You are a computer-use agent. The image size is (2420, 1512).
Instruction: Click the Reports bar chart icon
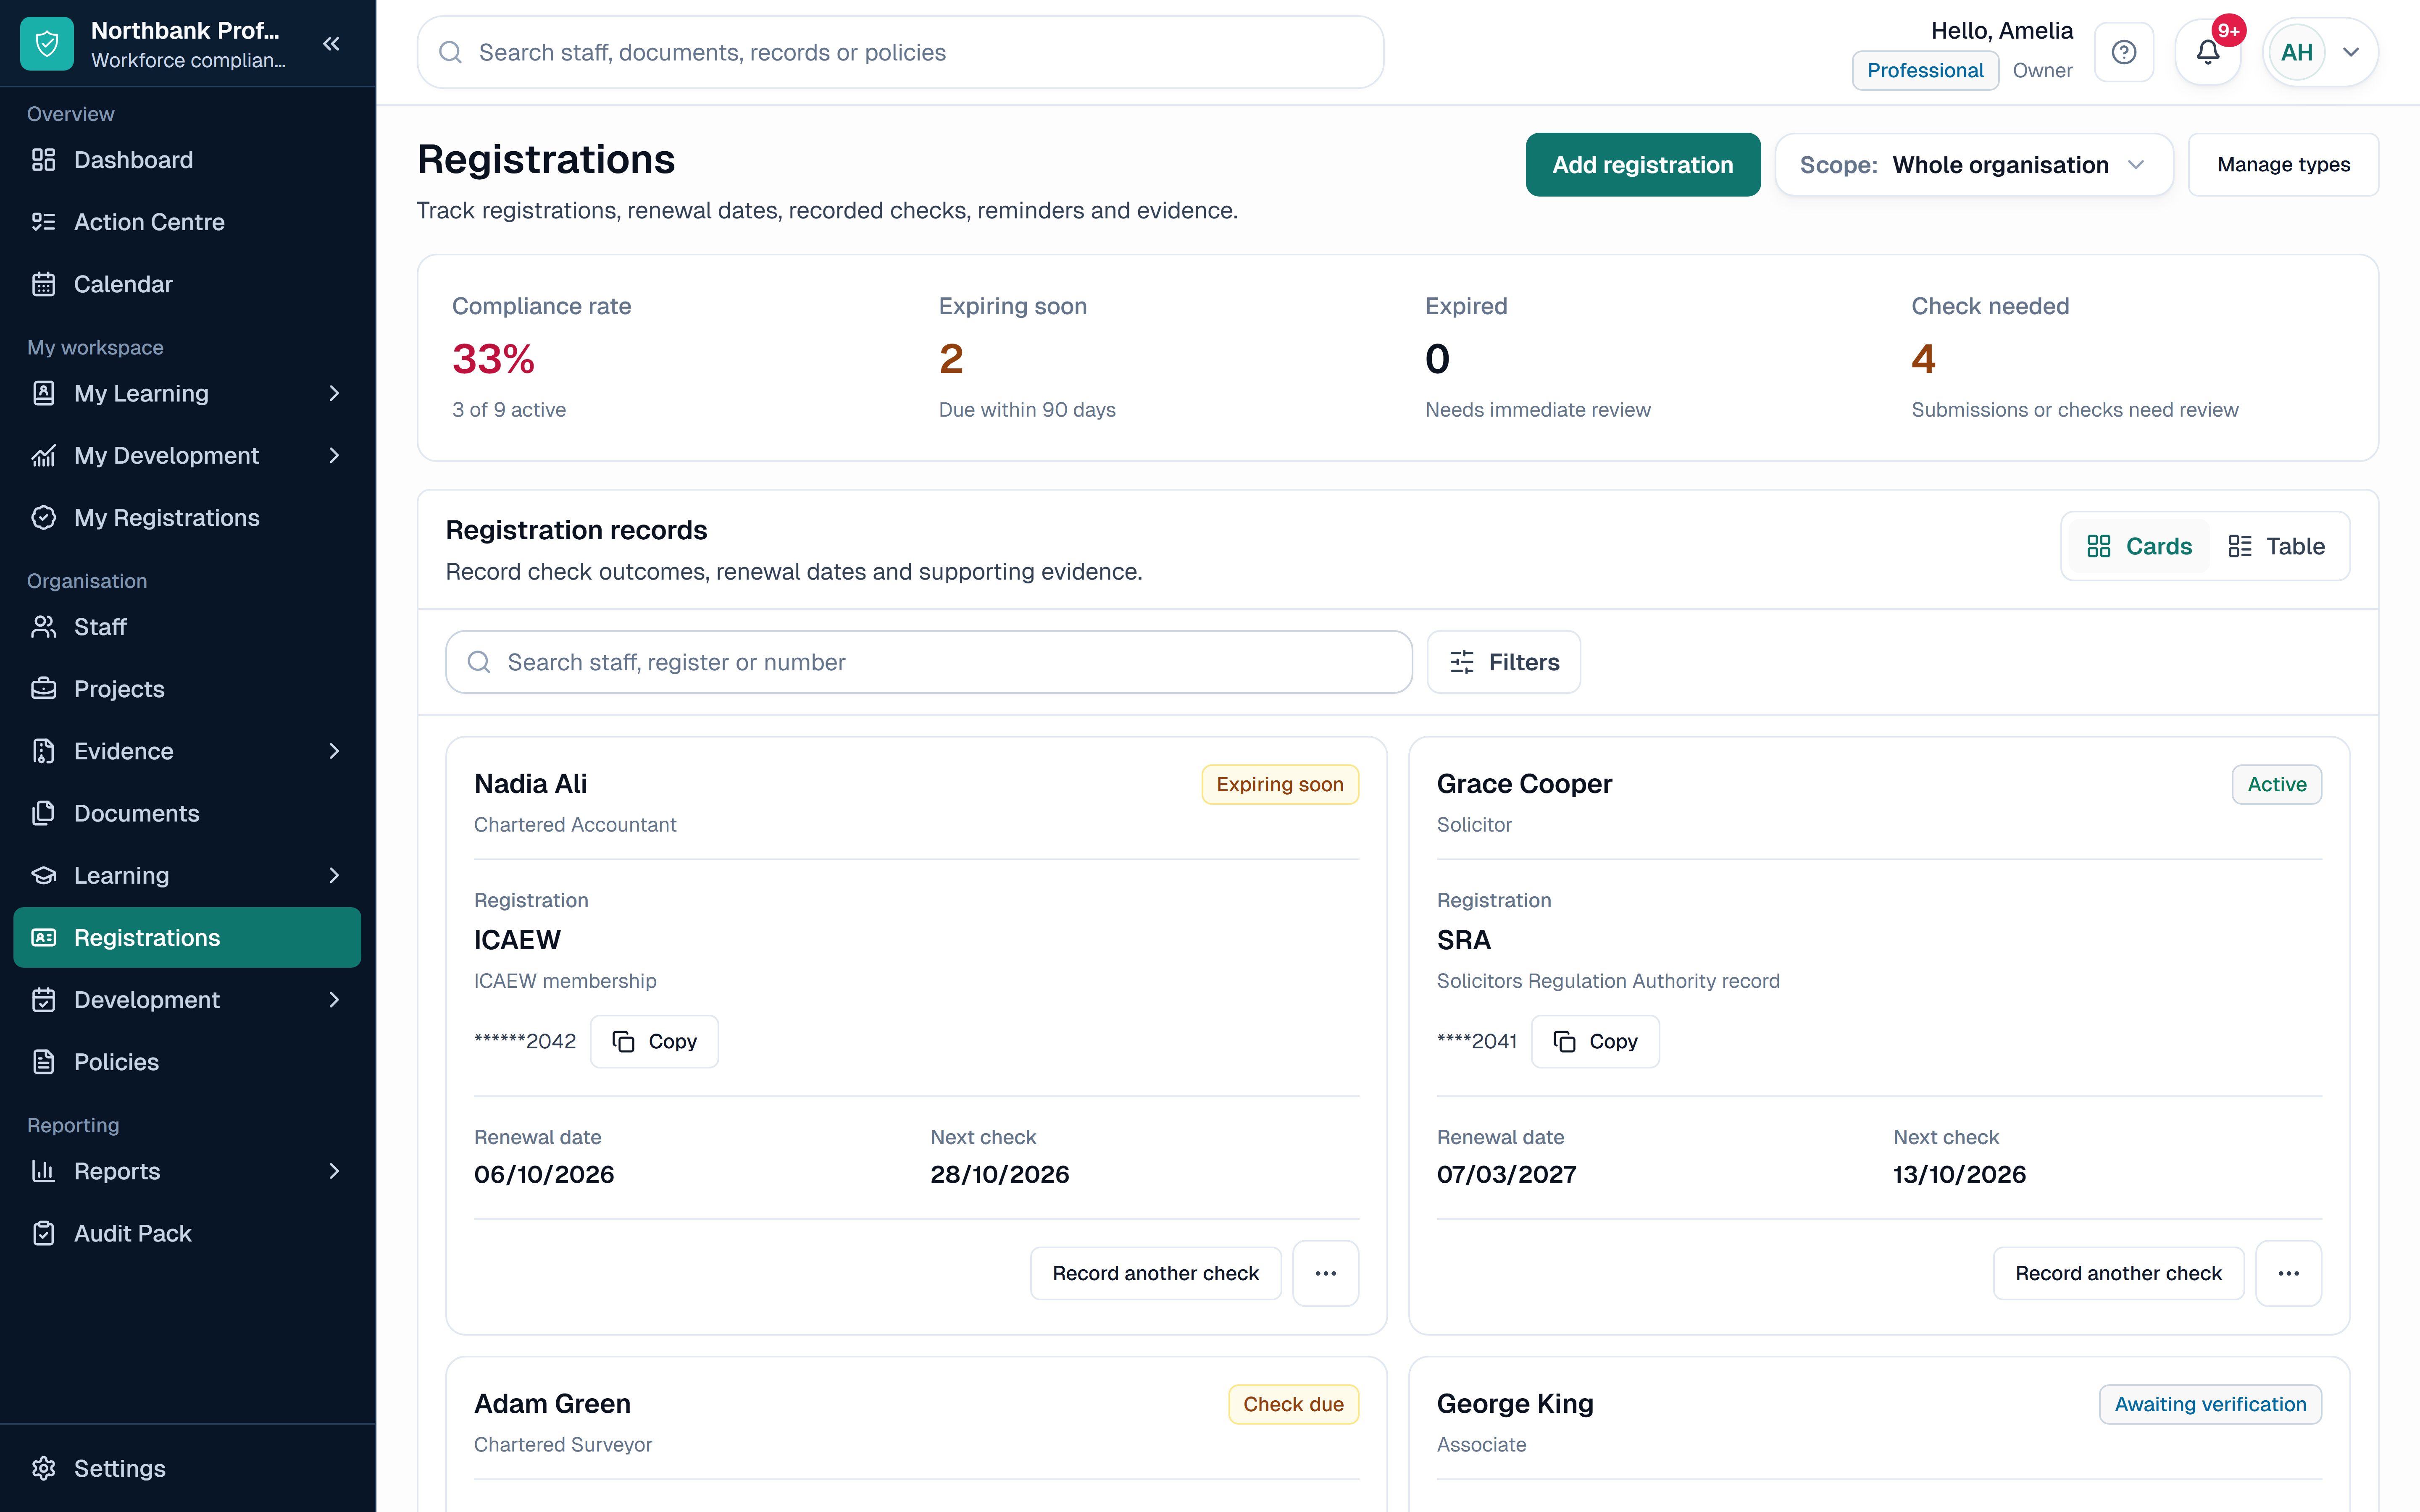pyautogui.click(x=44, y=1171)
